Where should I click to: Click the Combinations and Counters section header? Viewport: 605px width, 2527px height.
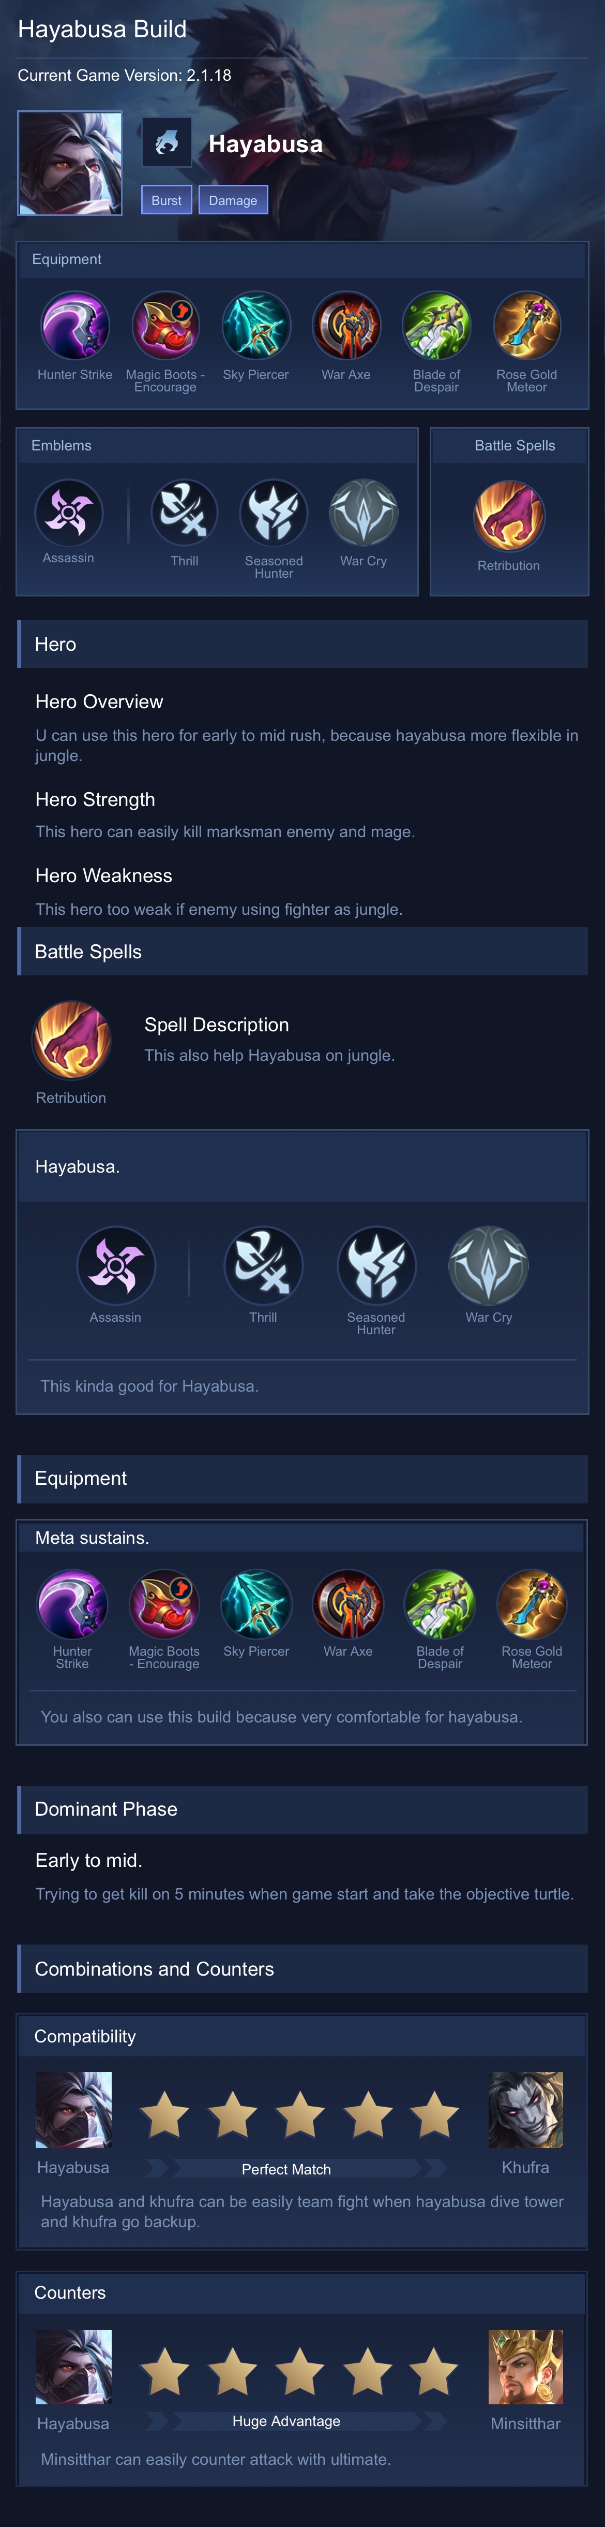302,1969
